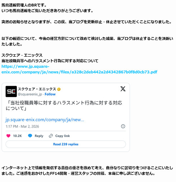Click the Reply text label
The image size is (176, 182).
(x=39, y=136)
